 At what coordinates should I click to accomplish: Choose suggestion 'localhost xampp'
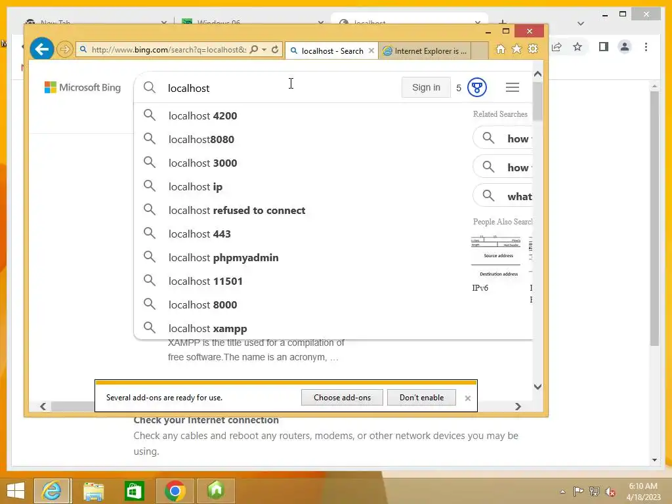[x=333, y=328]
